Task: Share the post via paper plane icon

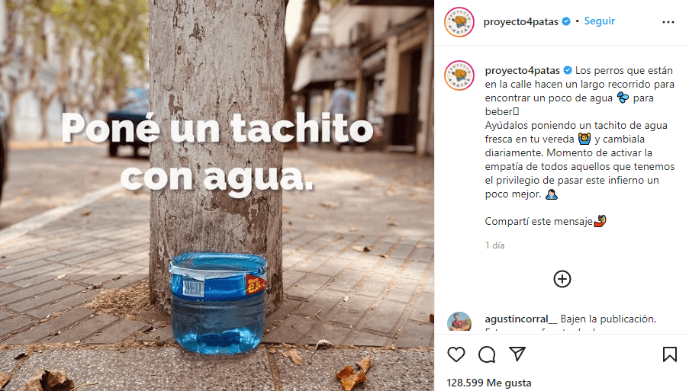Action: tap(517, 354)
